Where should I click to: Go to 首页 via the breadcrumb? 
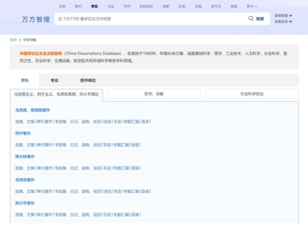pyautogui.click(x=13, y=40)
